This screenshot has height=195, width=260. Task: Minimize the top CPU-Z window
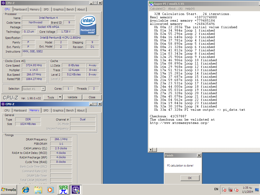[91, 3]
